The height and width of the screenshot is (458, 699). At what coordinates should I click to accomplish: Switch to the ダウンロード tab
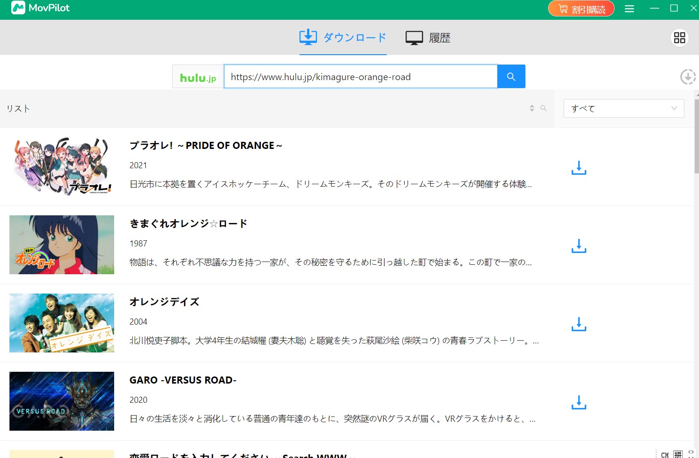click(x=343, y=37)
